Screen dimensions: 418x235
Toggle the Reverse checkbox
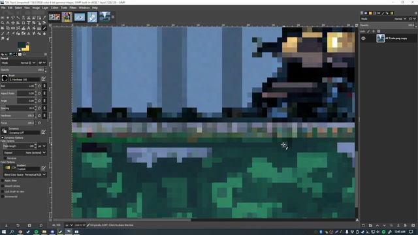[x=5, y=158]
